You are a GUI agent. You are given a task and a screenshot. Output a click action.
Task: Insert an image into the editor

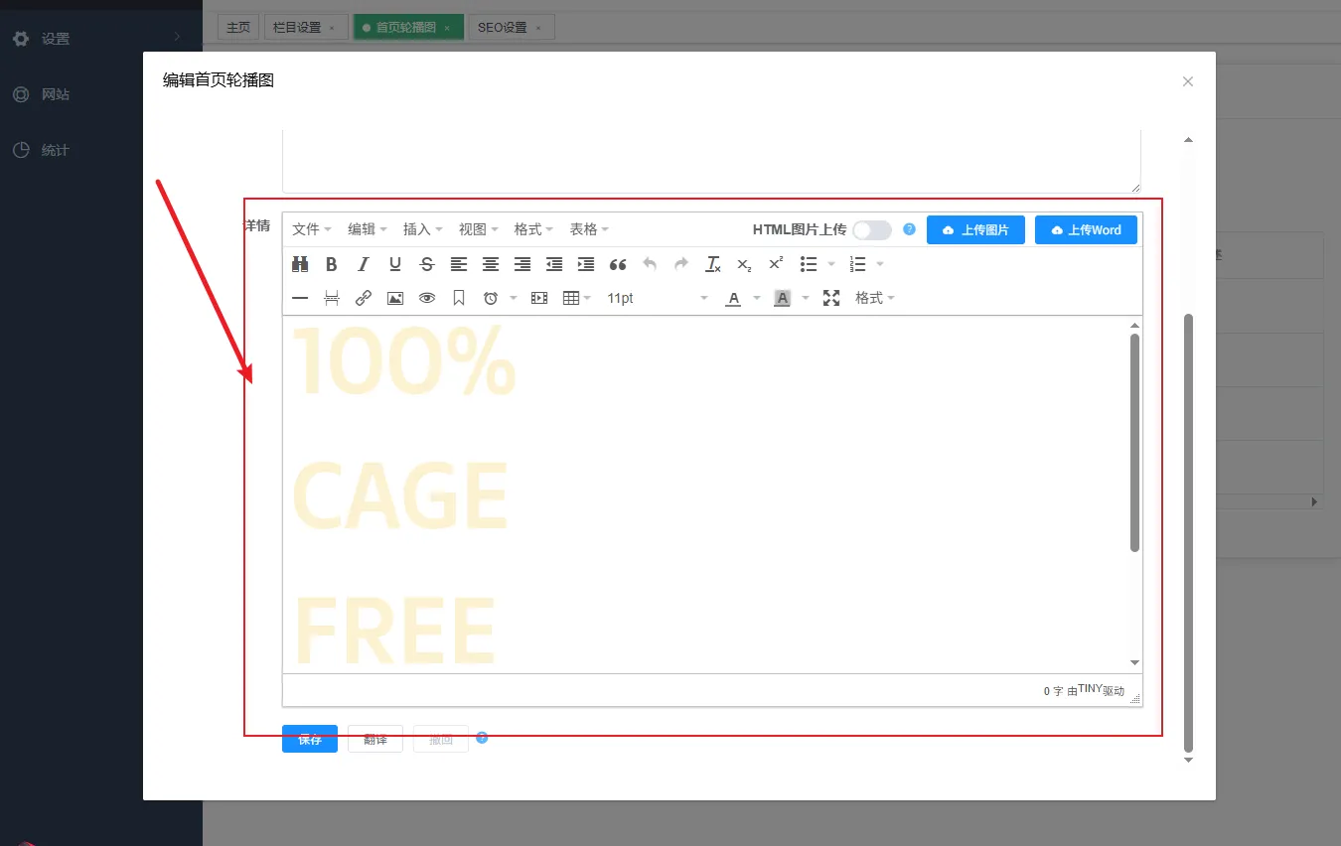[395, 298]
